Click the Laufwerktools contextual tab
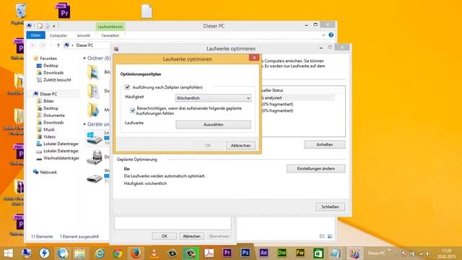462x260 pixels. point(110,27)
